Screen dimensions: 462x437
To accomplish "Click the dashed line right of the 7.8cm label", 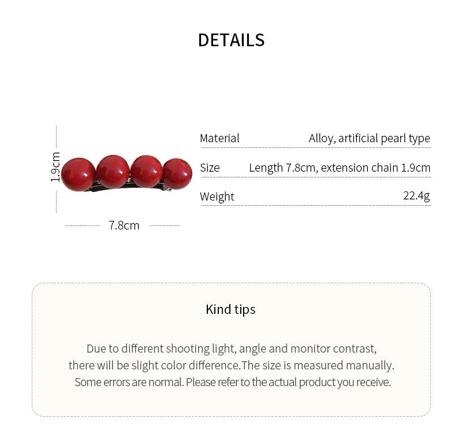I will (165, 225).
